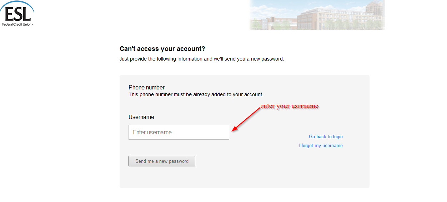Click the Username field label
Image resolution: width=447 pixels, height=202 pixels.
click(141, 117)
